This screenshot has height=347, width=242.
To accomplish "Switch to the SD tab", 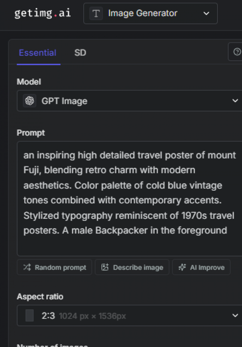I will pyautogui.click(x=80, y=52).
